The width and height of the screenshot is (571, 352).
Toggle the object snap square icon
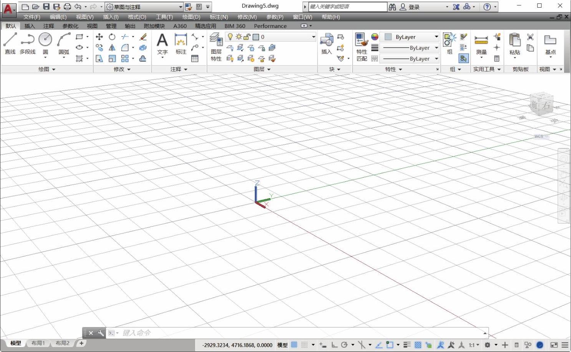point(390,345)
